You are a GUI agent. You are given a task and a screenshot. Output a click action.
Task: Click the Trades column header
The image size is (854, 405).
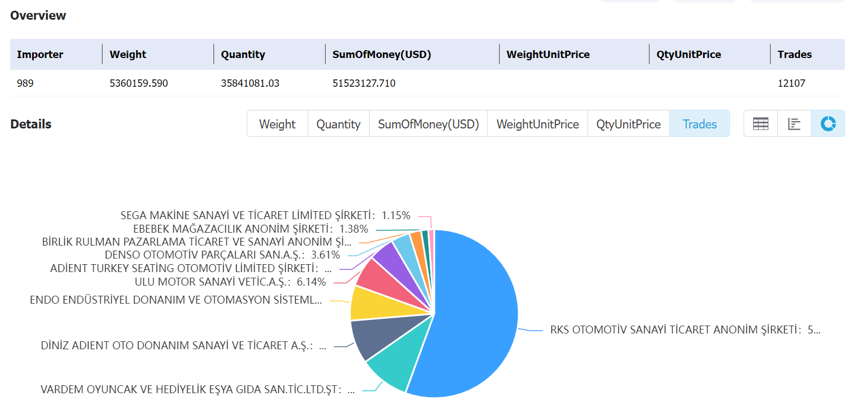794,55
